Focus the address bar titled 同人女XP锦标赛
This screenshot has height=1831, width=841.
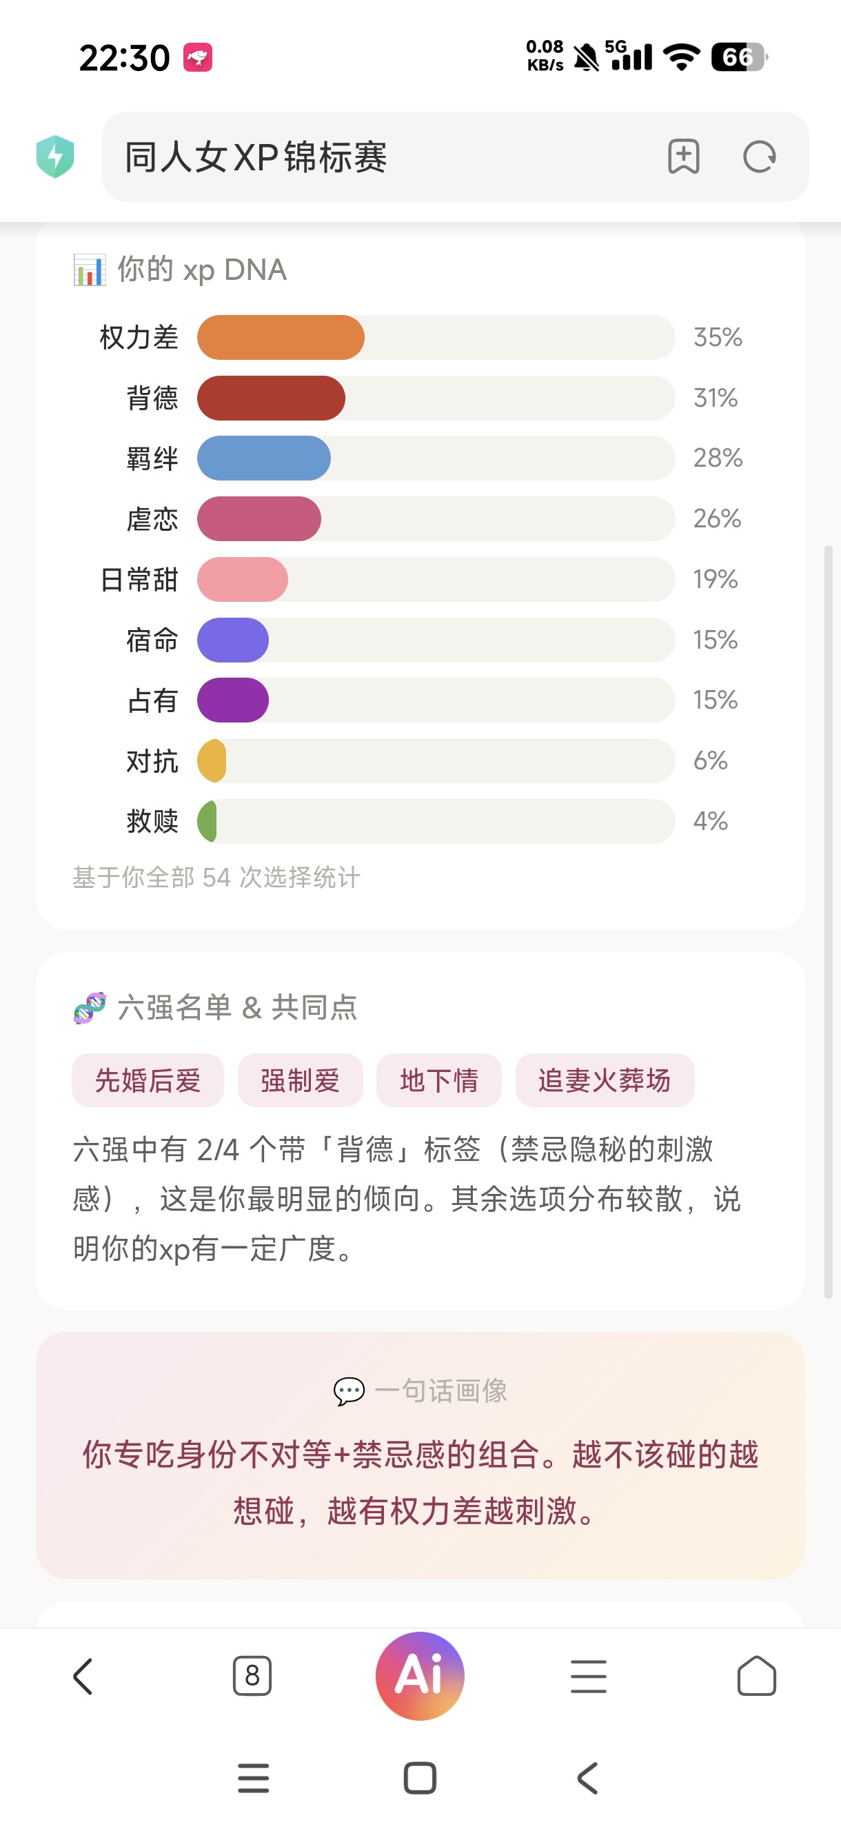coord(455,156)
